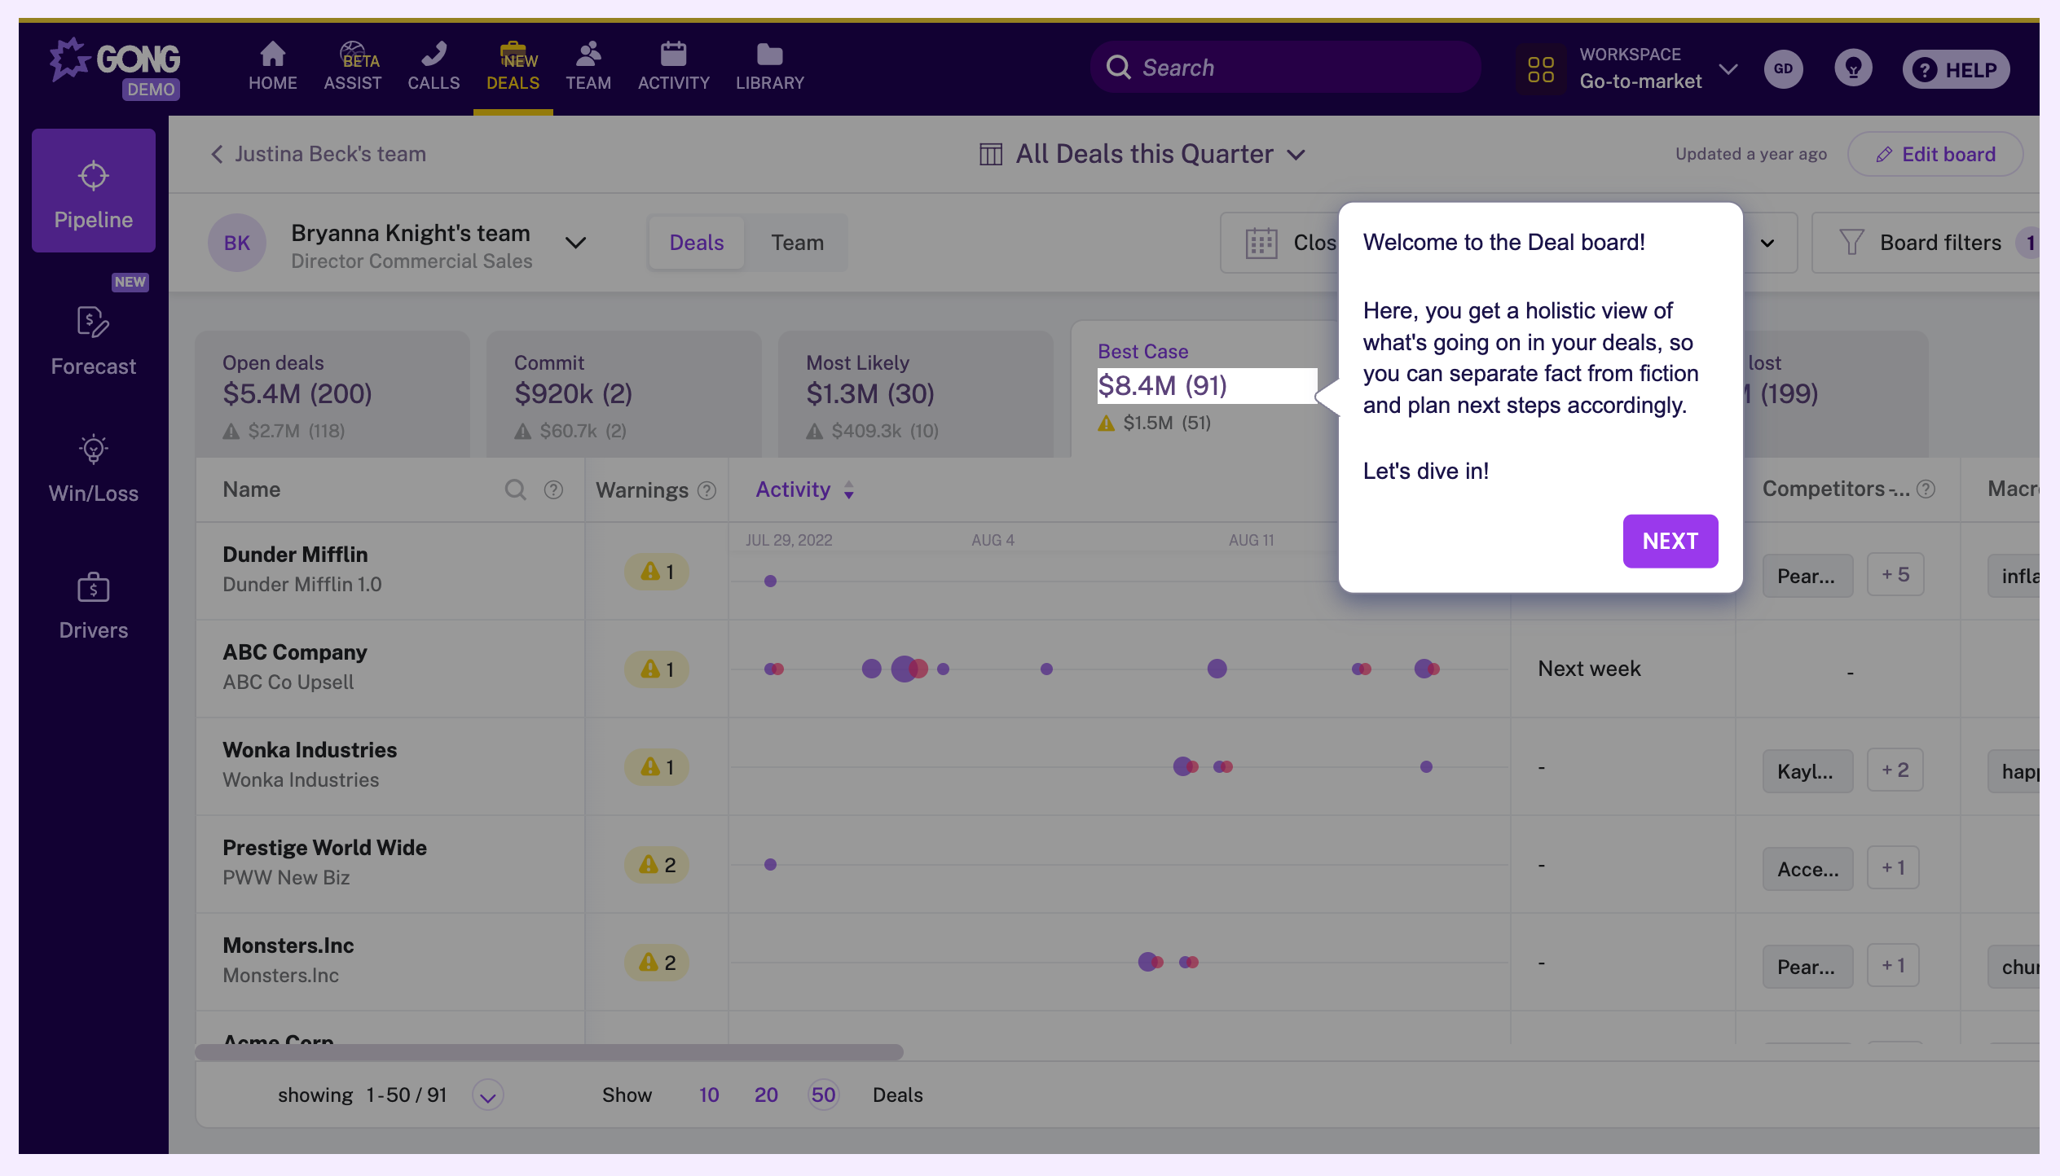
Task: Open the Prestige World Wide deal
Action: 324,848
